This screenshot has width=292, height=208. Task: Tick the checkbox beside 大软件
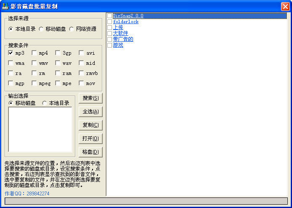110,34
